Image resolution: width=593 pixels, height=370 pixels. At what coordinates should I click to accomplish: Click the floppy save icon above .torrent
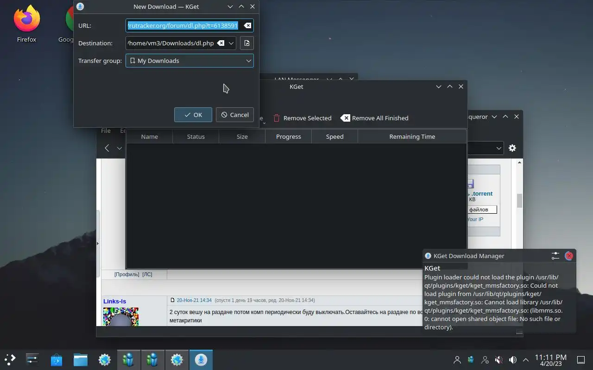[470, 184]
